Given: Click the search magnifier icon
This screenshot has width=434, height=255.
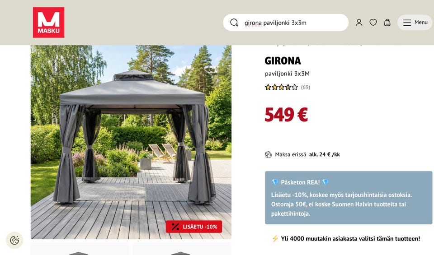Looking at the screenshot, I should [x=234, y=23].
